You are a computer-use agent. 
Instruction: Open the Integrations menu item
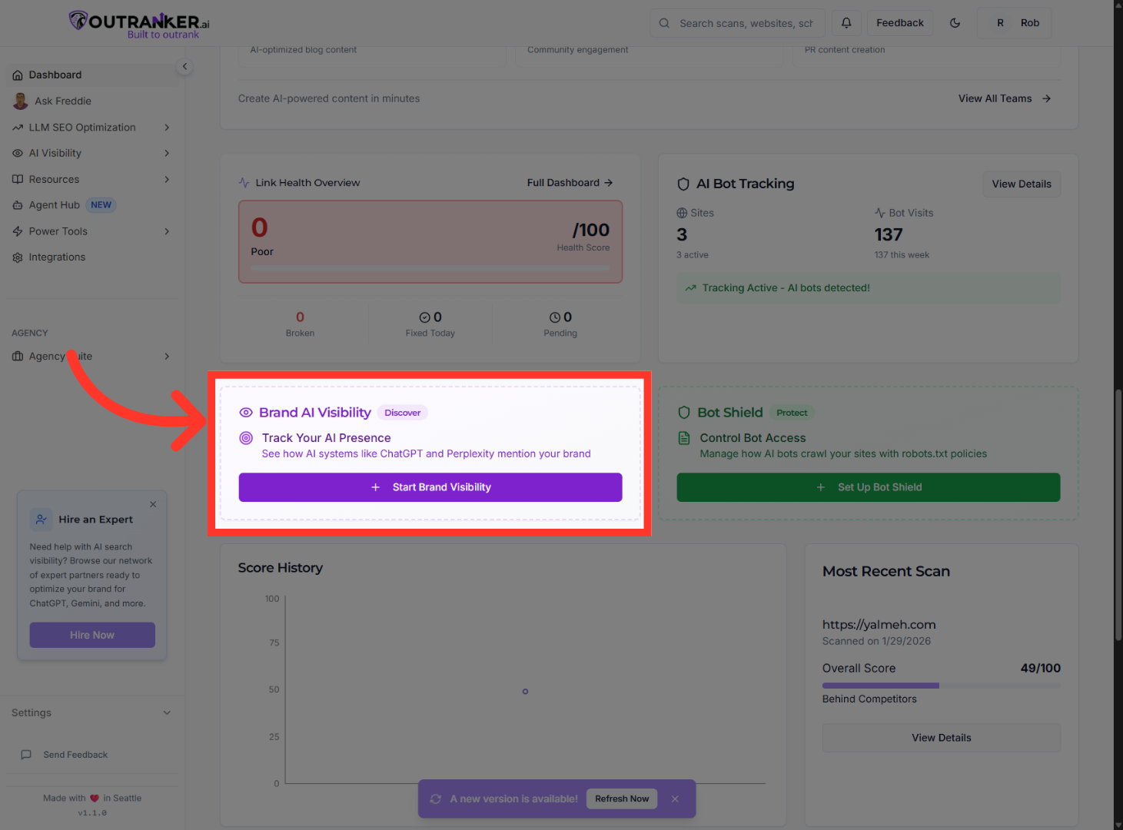[57, 257]
